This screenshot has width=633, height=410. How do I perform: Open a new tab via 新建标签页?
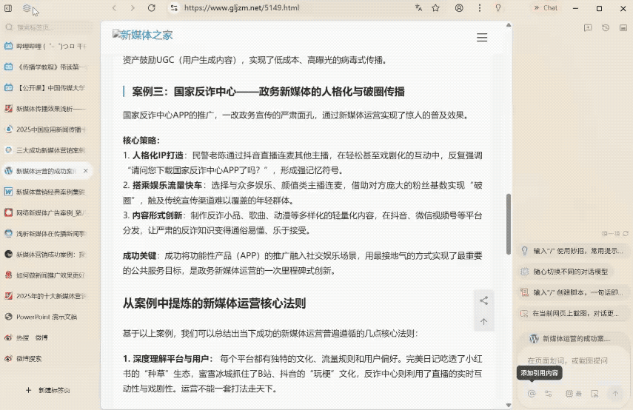(x=47, y=390)
